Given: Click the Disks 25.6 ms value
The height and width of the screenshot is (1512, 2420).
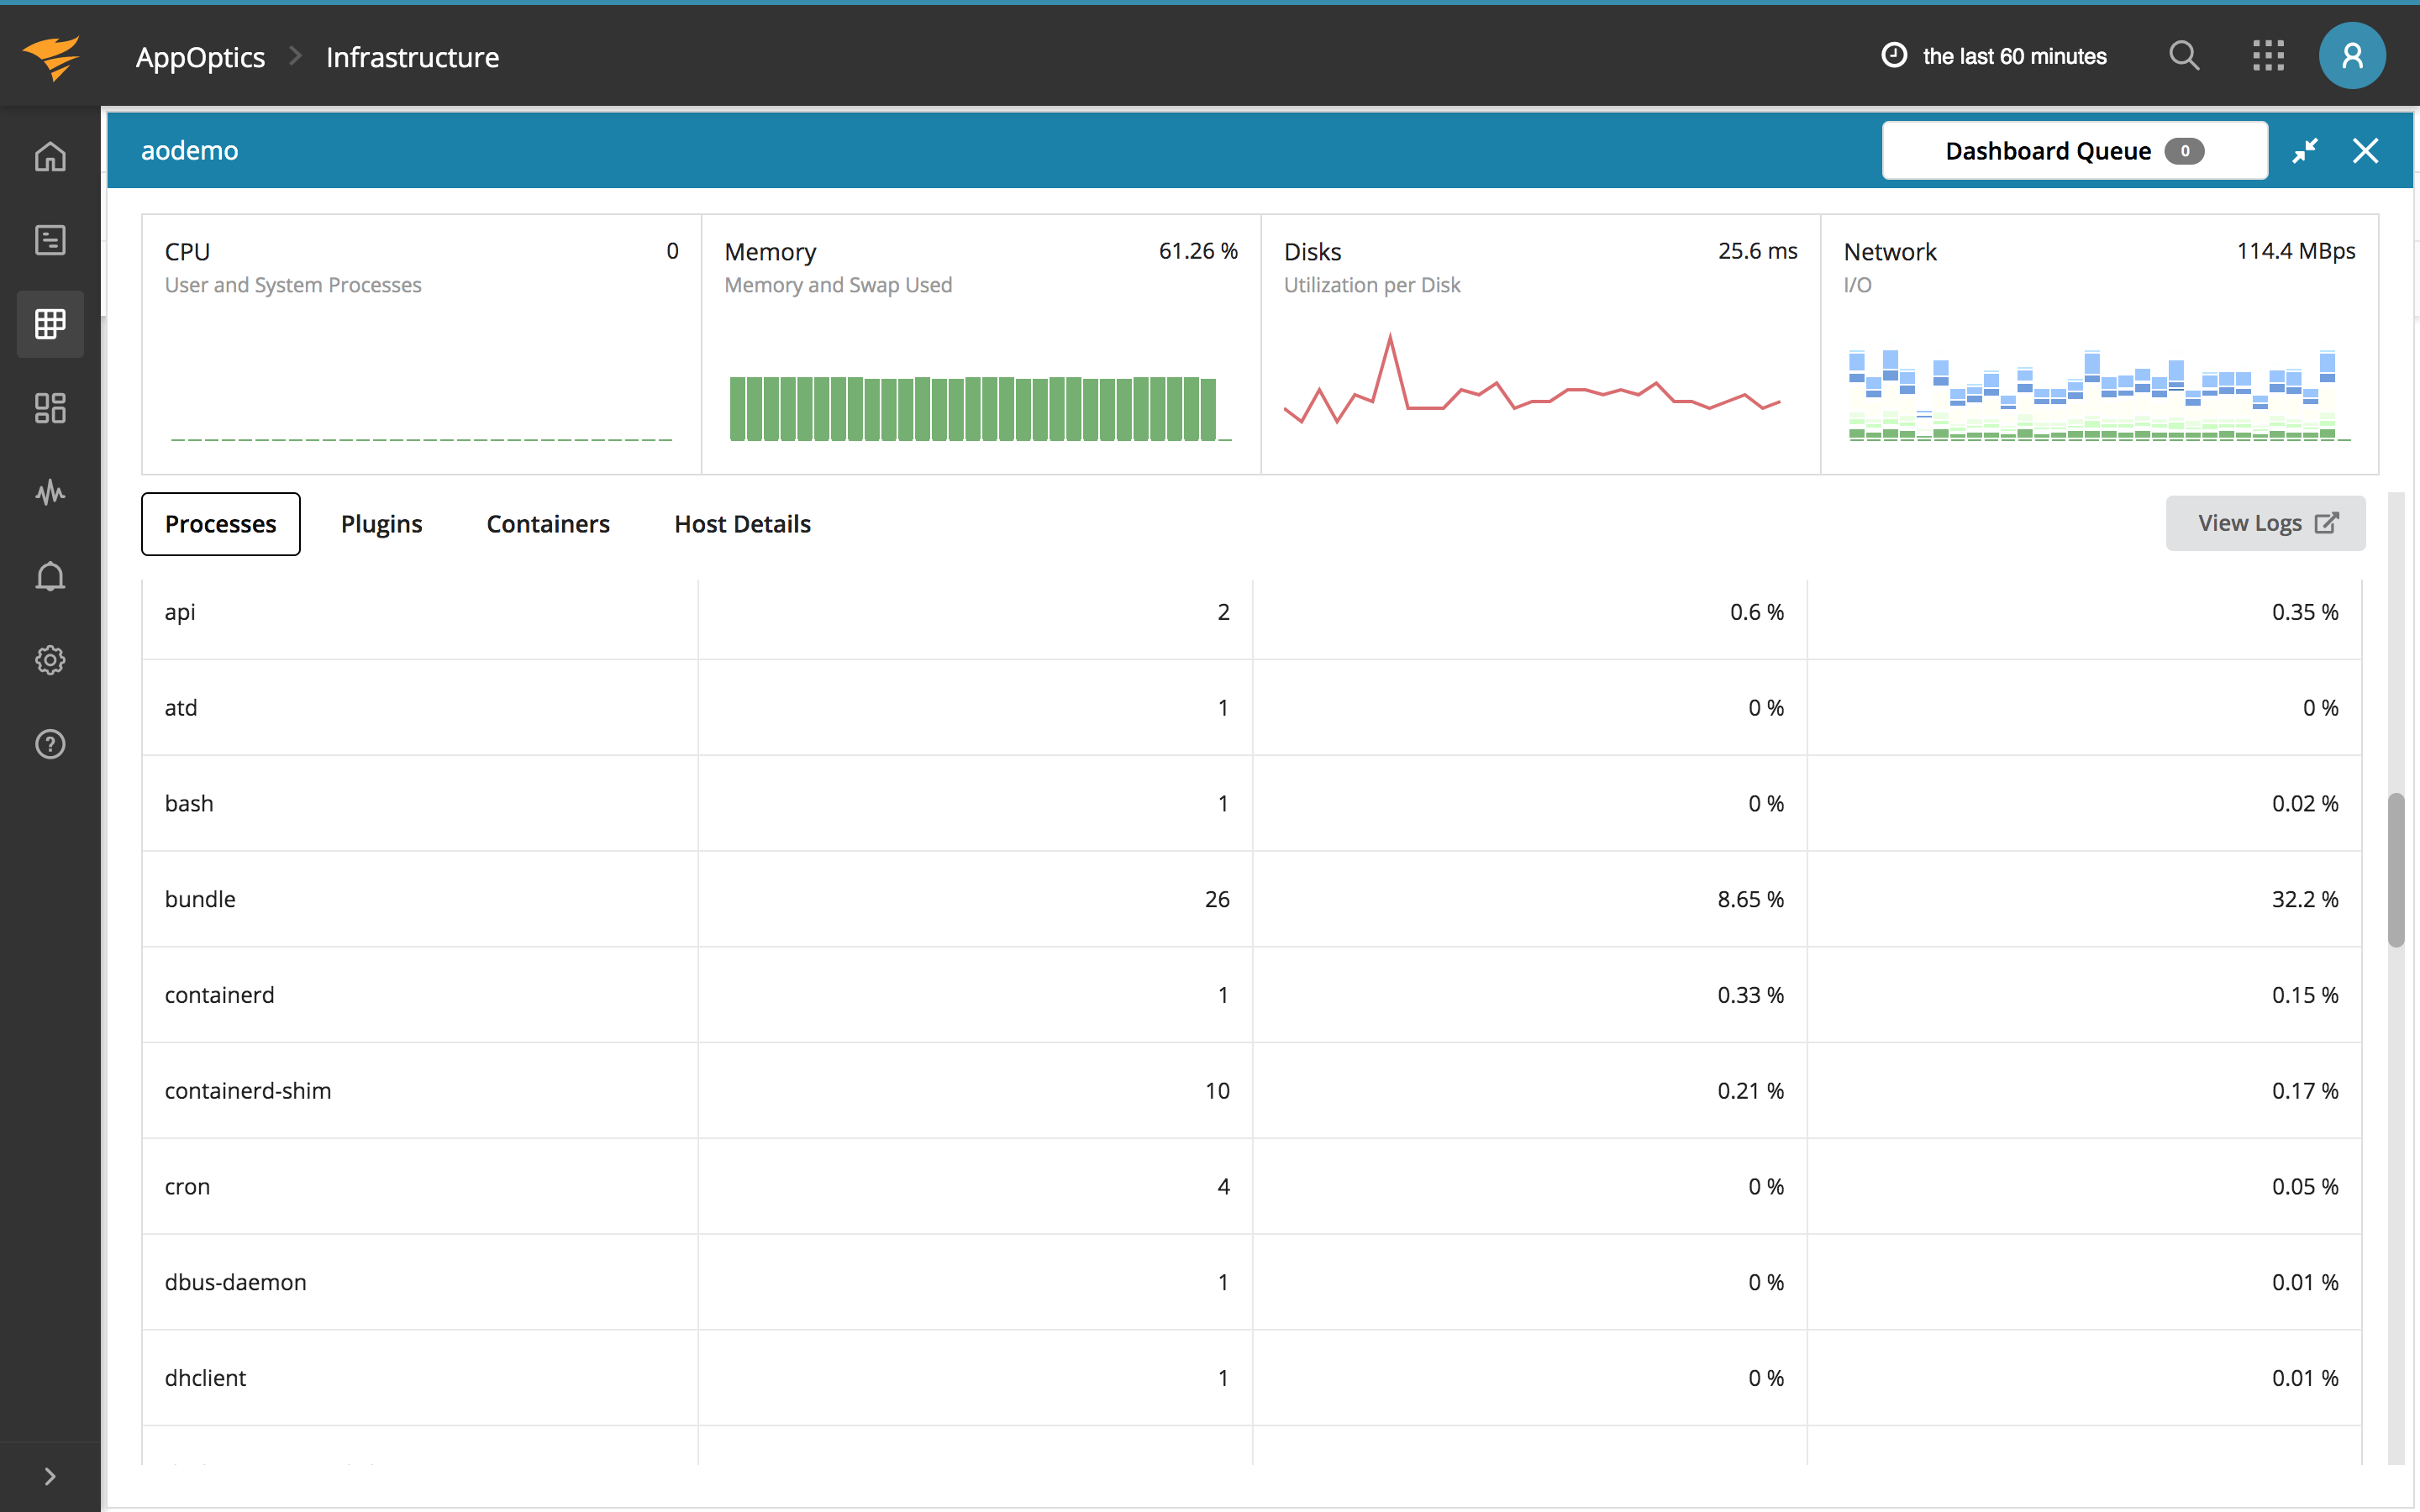Looking at the screenshot, I should [1757, 251].
